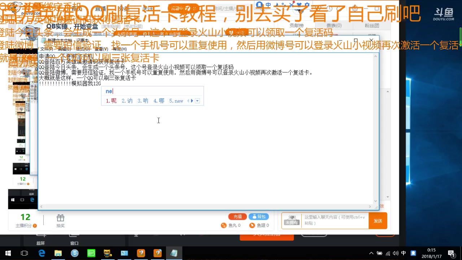Viewport: 462px width, 260px height.
Task: Switch to the 粉丝团 tab
Action: click(371, 26)
